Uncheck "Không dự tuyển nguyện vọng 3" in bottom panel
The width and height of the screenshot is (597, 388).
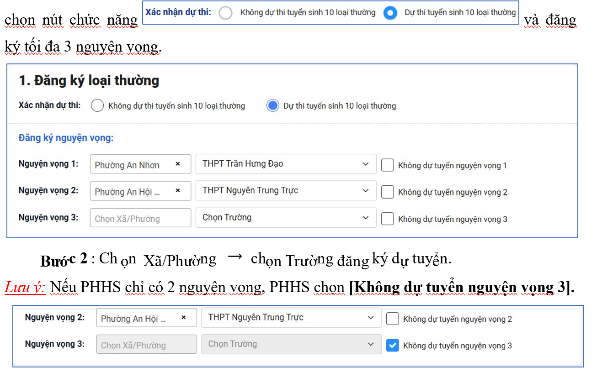pyautogui.click(x=393, y=346)
